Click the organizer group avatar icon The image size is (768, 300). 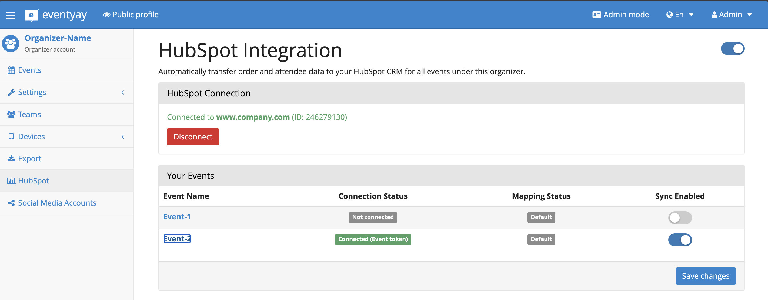(x=11, y=43)
